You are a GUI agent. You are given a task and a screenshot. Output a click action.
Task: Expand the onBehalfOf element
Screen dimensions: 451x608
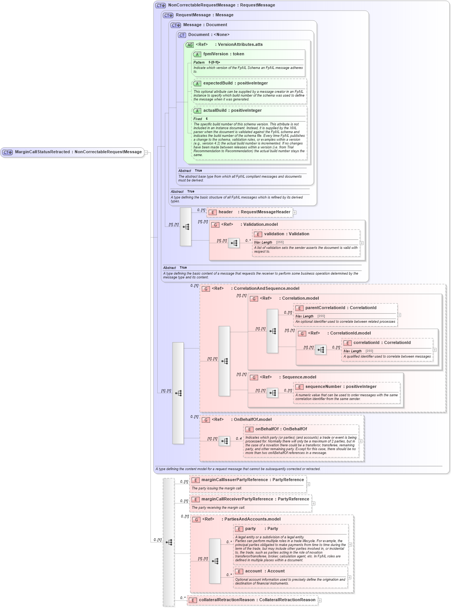360,441
